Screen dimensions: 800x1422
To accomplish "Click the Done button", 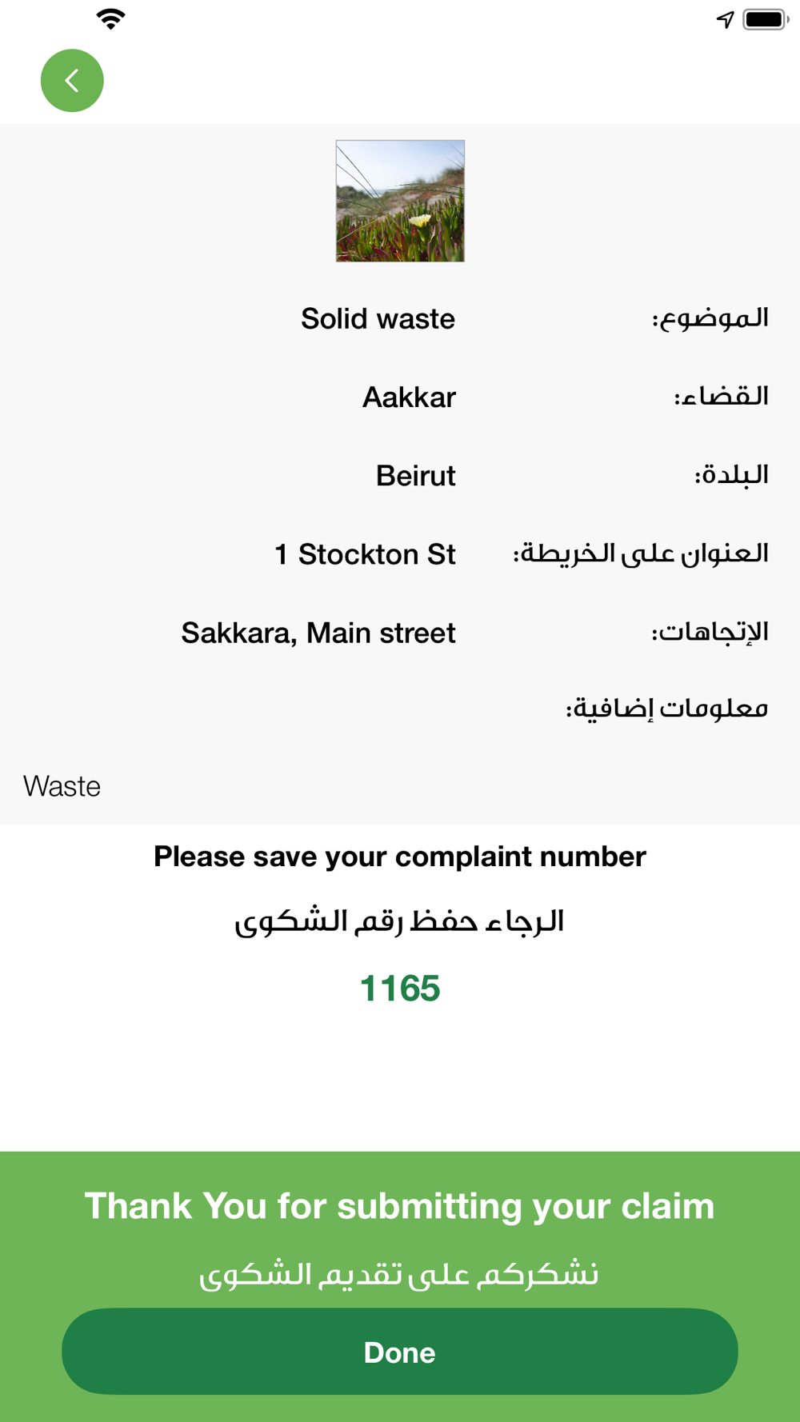I will pos(400,1352).
